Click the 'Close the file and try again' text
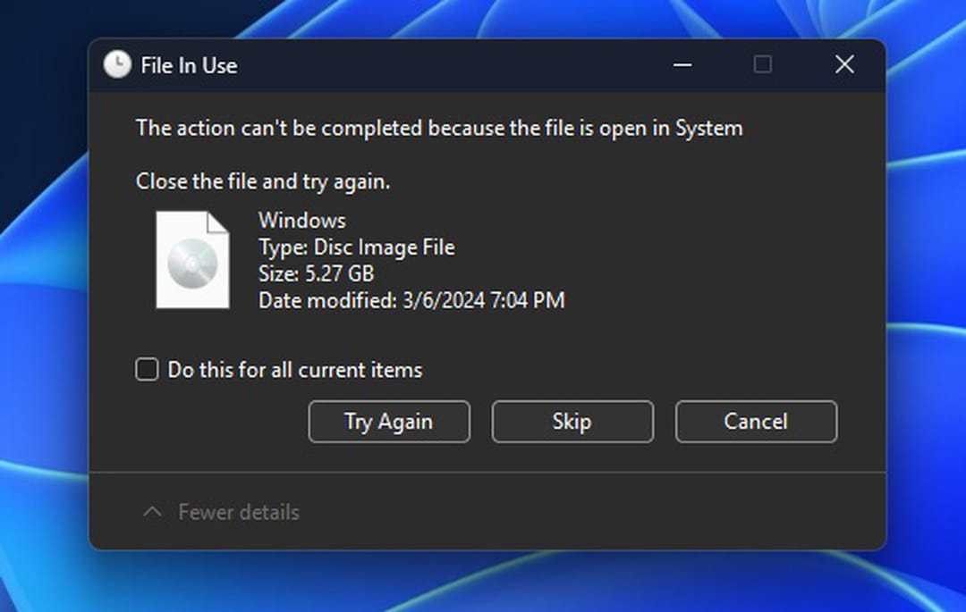The image size is (966, 612). (263, 181)
